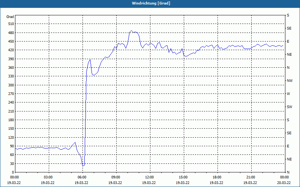
Task: Select the 19.03.22 date under 06:00
Action: tap(81, 183)
